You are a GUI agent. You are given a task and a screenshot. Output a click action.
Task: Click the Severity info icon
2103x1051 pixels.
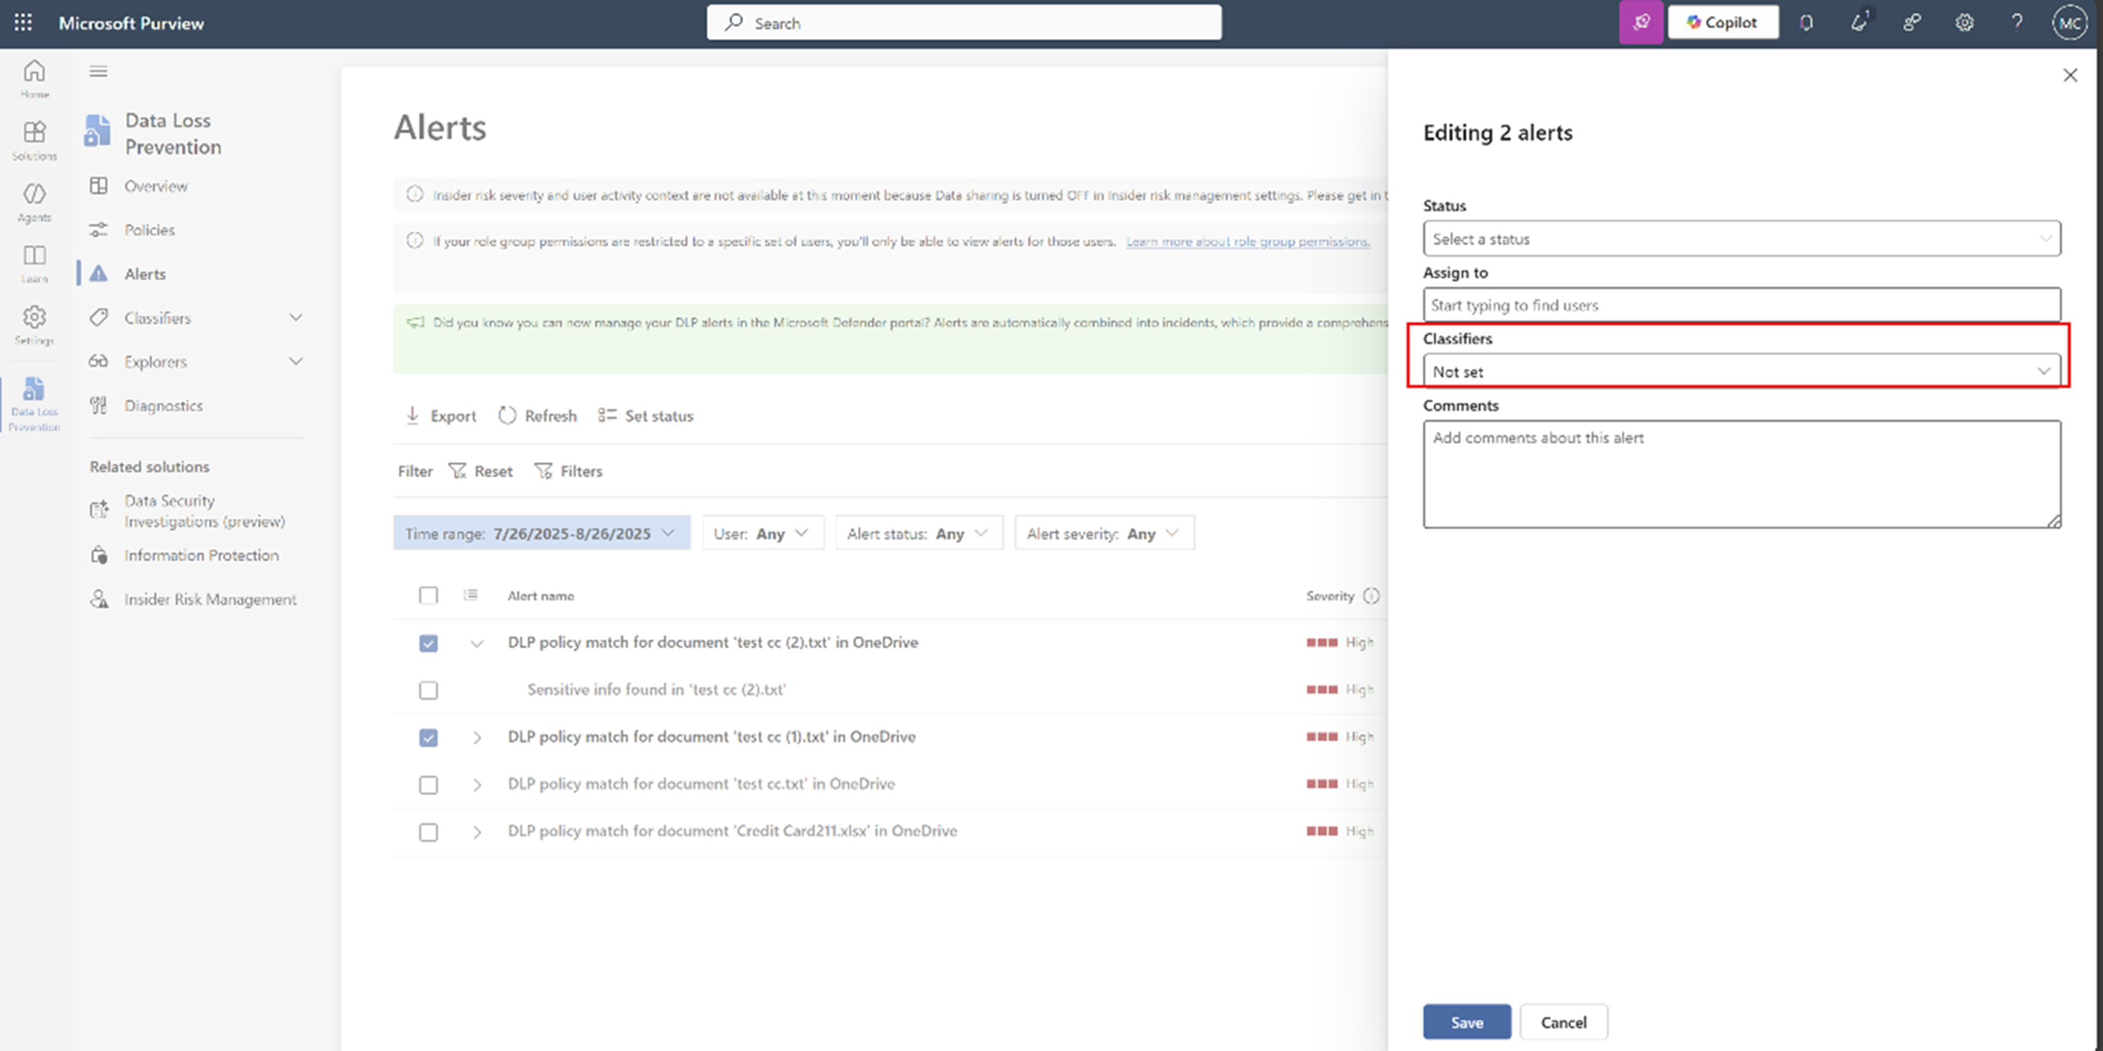click(x=1371, y=596)
